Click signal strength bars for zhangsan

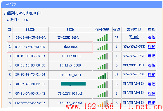(x=103, y=47)
